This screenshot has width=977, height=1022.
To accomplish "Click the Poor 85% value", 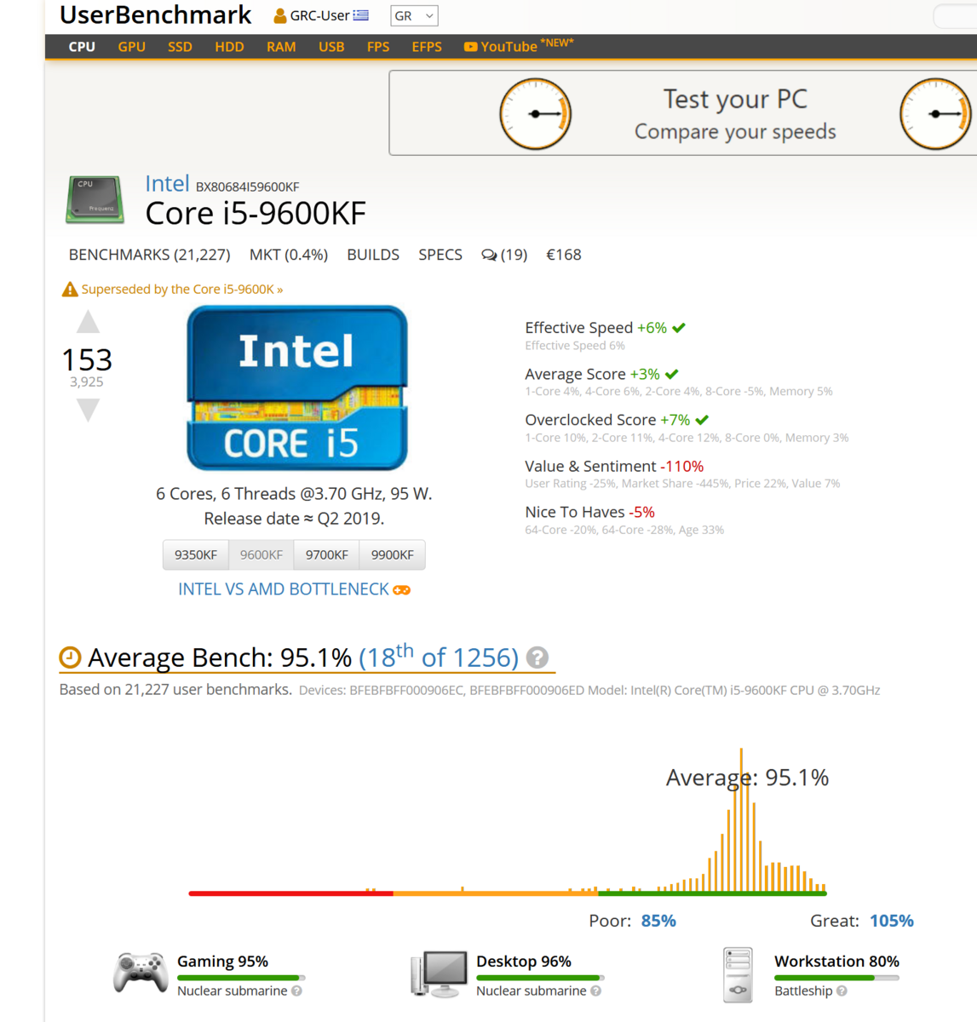I will [658, 921].
